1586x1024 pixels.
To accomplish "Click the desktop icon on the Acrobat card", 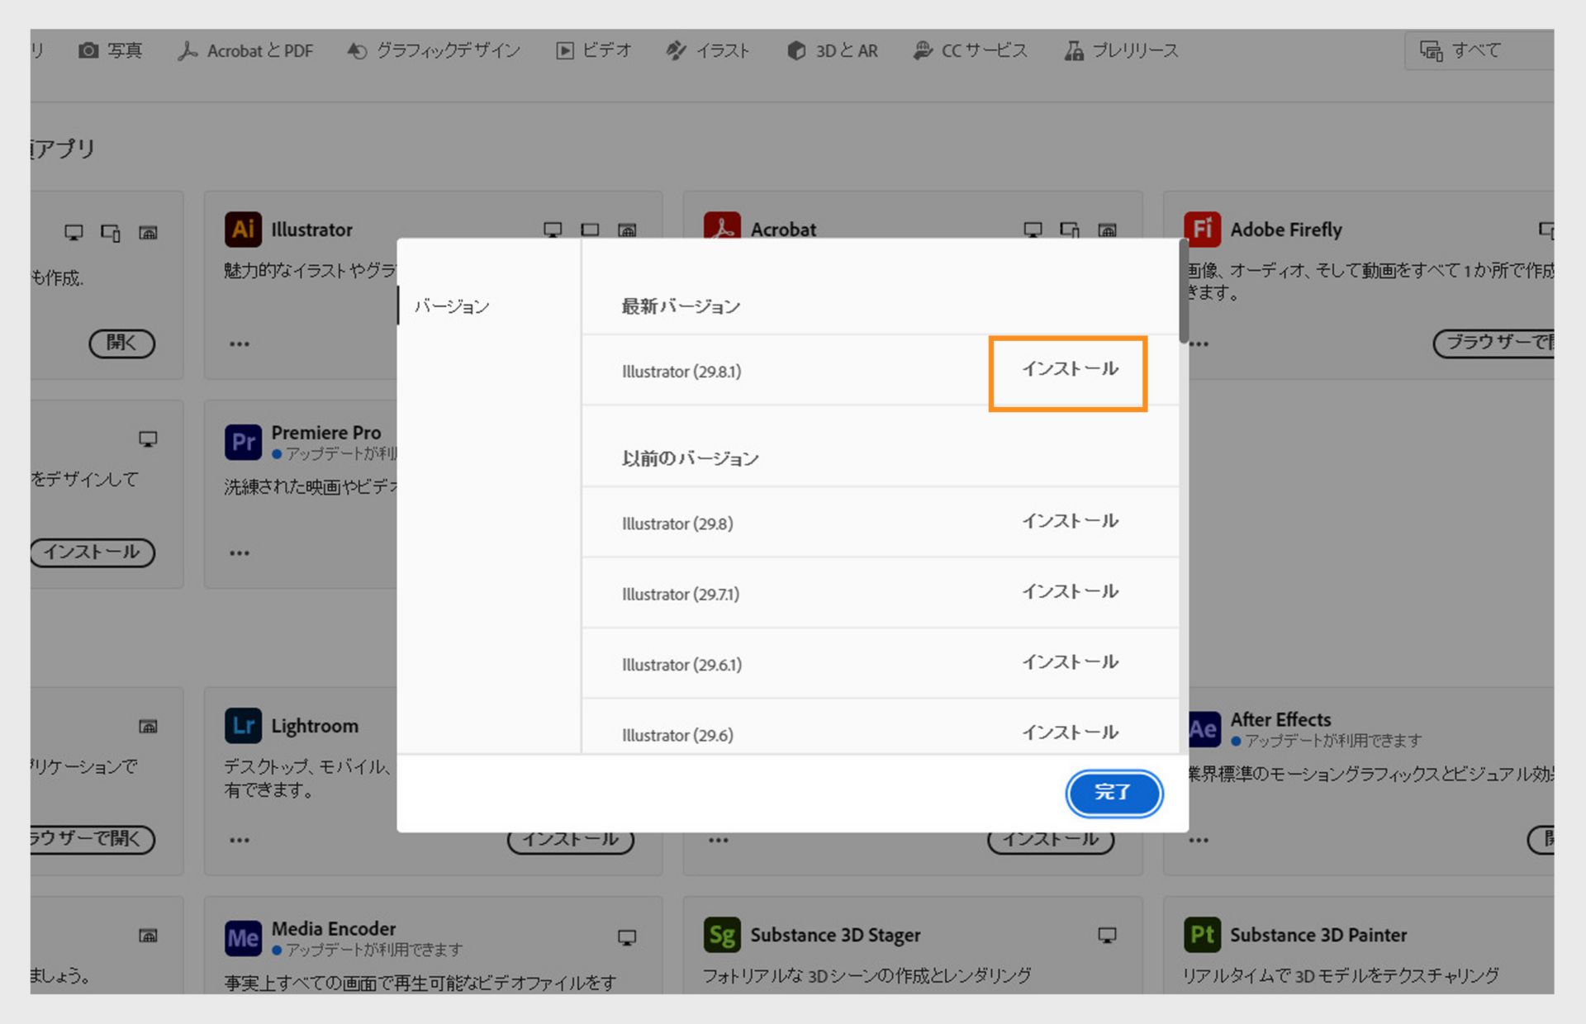I will 1032,230.
